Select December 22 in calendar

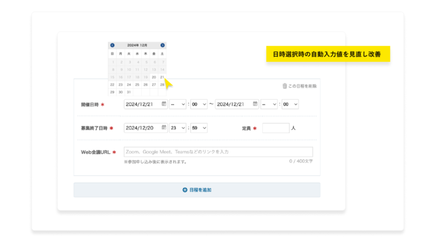pyautogui.click(x=112, y=85)
